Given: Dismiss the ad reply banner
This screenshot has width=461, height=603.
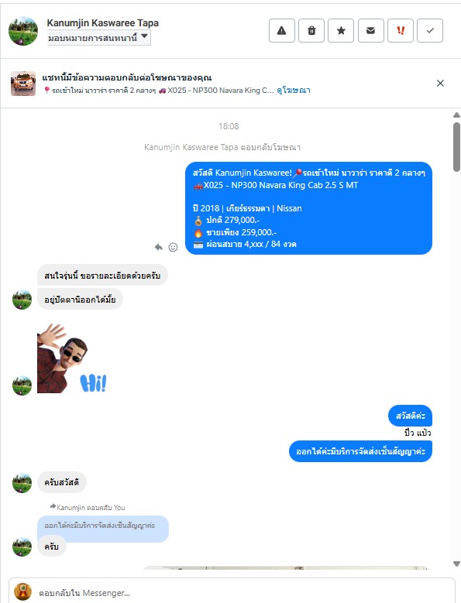Looking at the screenshot, I should pos(440,83).
